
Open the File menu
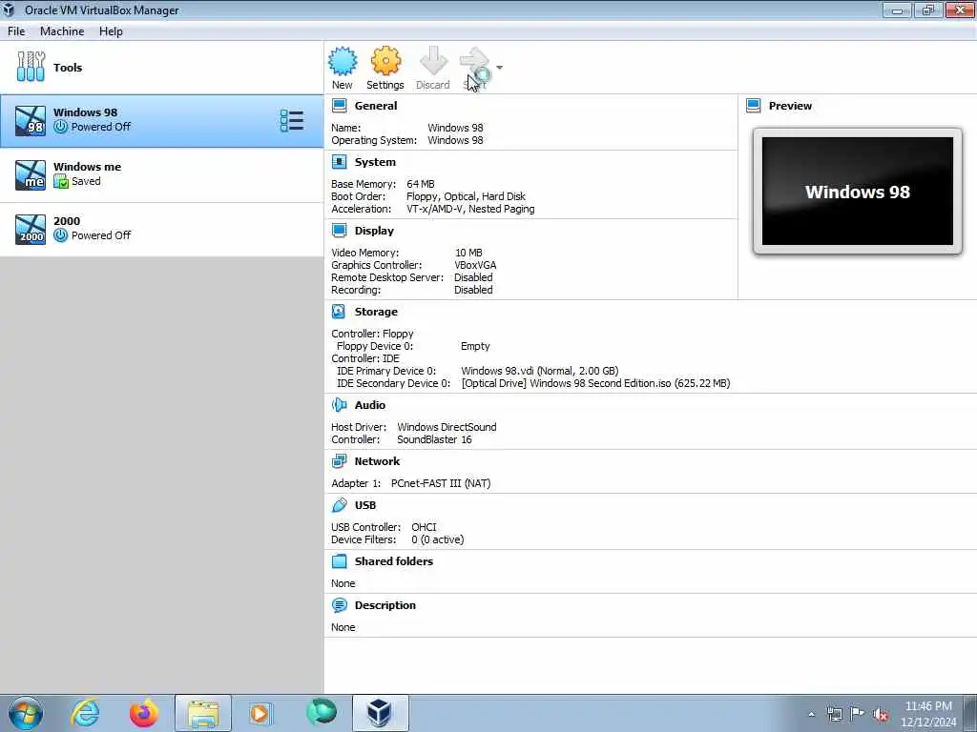(x=16, y=31)
